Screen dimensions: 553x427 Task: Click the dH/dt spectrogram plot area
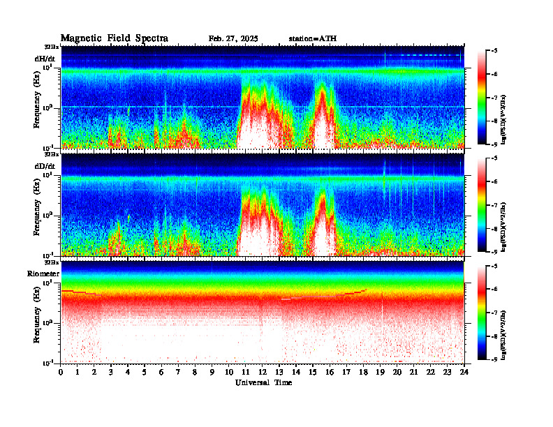click(x=263, y=97)
